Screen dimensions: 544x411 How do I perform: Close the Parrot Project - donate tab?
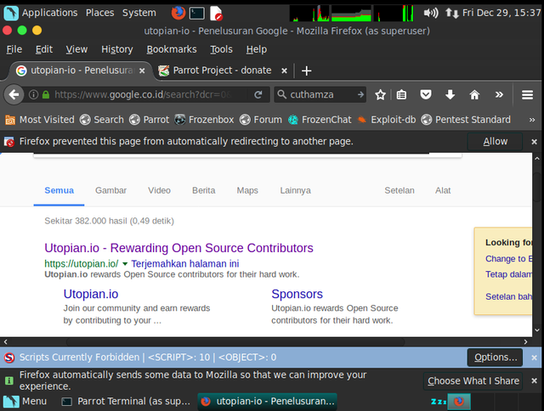point(284,71)
